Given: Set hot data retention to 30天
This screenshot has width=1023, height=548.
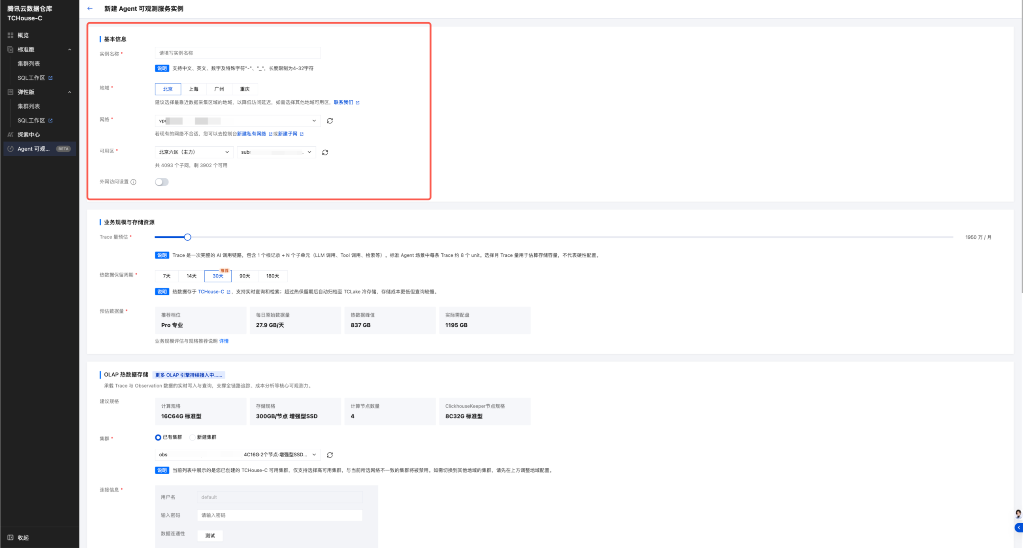Looking at the screenshot, I should coord(218,276).
